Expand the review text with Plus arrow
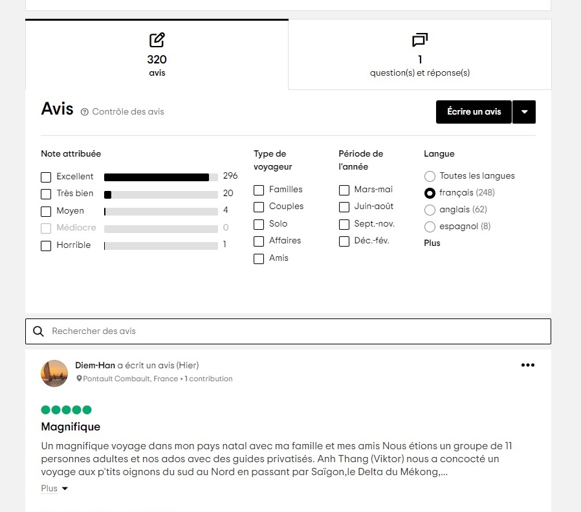This screenshot has width=581, height=512. point(54,488)
